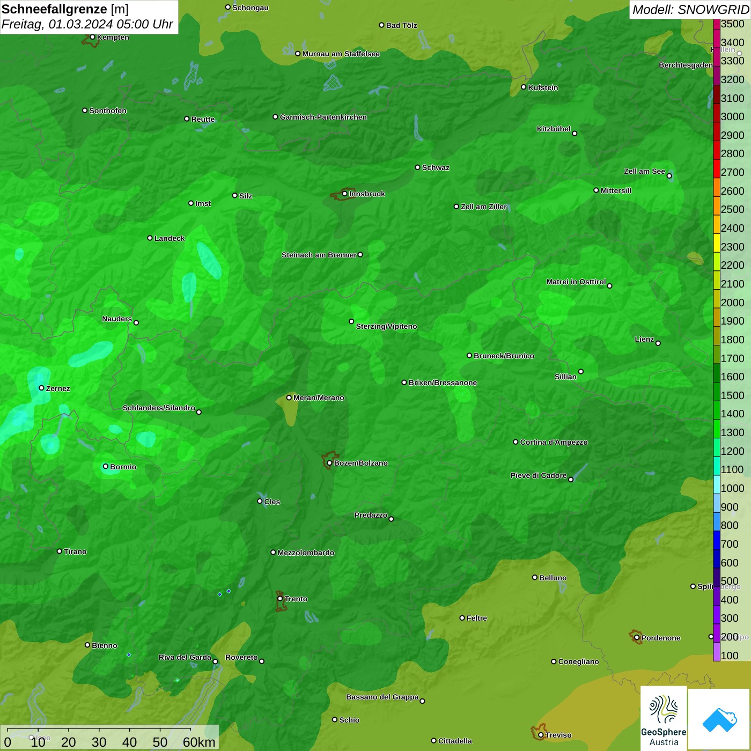The image size is (751, 751).
Task: Click the Mezzolombardo label
Action: tap(306, 553)
